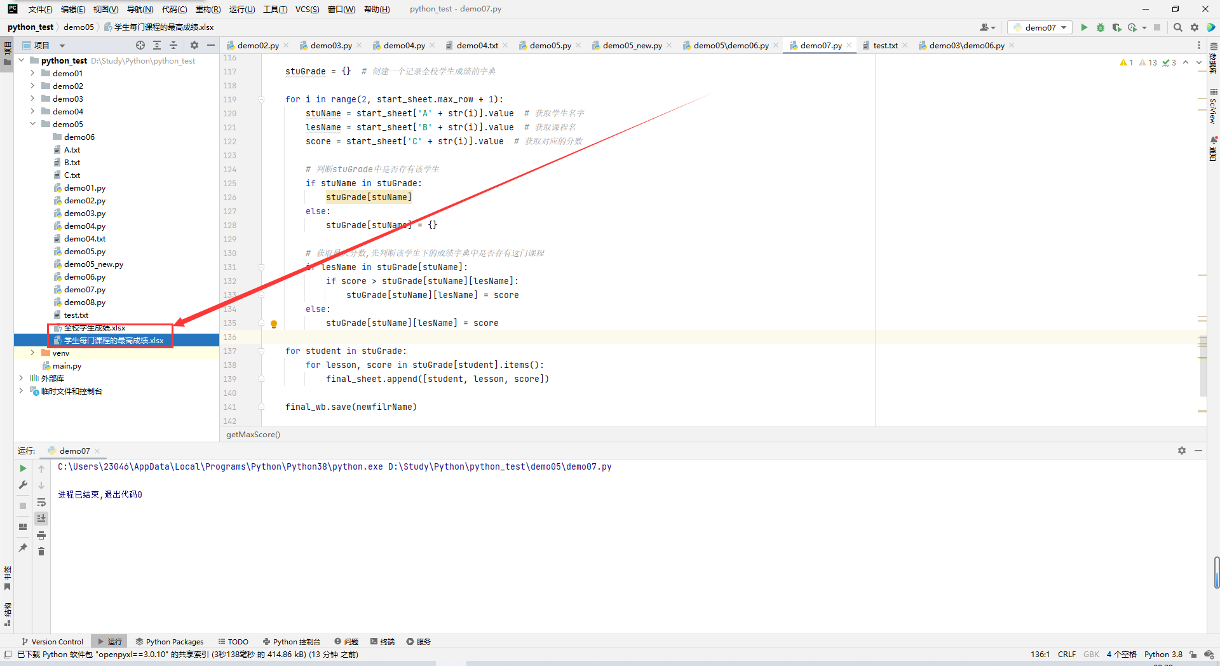Open the 重构(R) refactor menu

208,9
